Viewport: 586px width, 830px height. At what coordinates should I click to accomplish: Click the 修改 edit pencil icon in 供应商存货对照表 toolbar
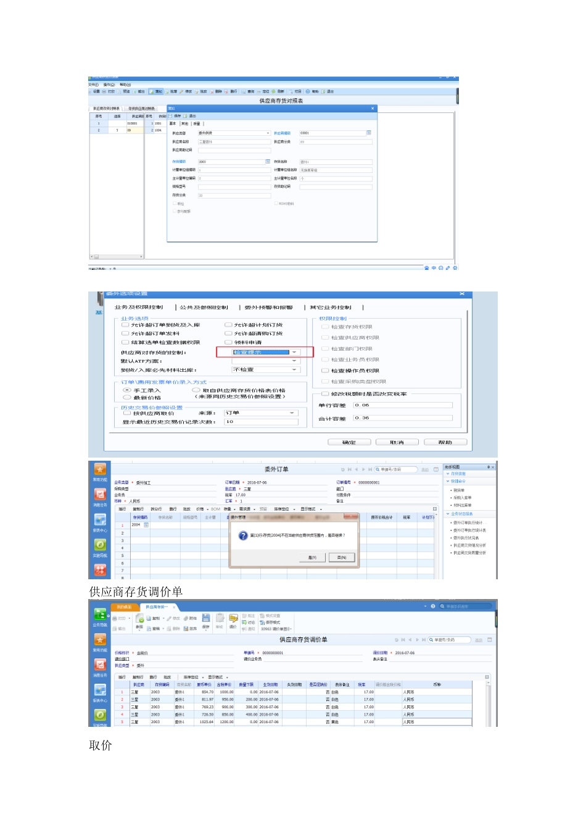point(182,91)
